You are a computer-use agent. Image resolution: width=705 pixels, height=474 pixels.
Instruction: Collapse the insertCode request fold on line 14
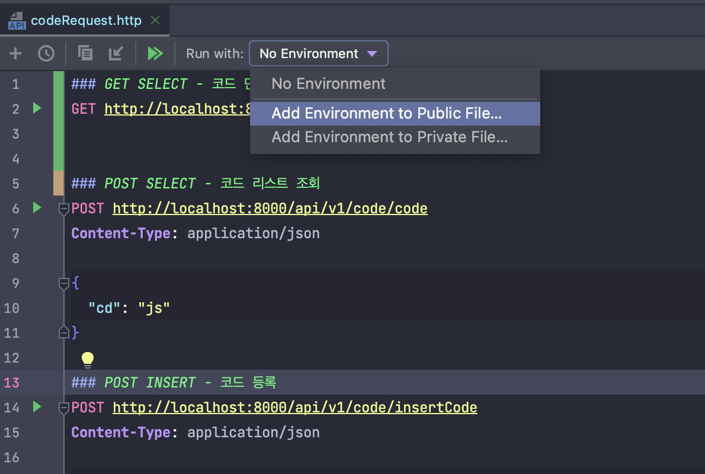point(63,408)
